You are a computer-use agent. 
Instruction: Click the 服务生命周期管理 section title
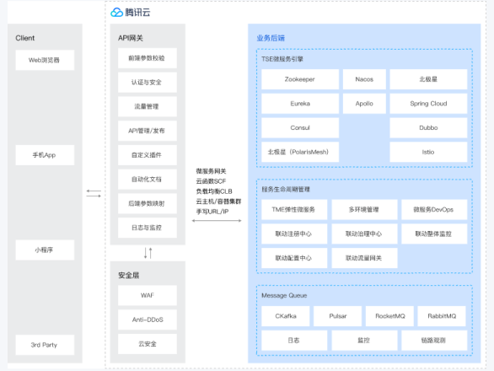pos(286,189)
